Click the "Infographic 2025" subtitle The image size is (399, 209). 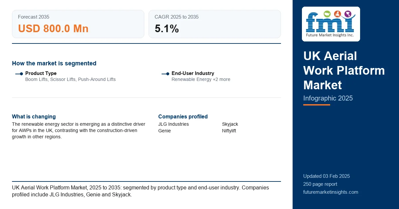click(x=328, y=98)
